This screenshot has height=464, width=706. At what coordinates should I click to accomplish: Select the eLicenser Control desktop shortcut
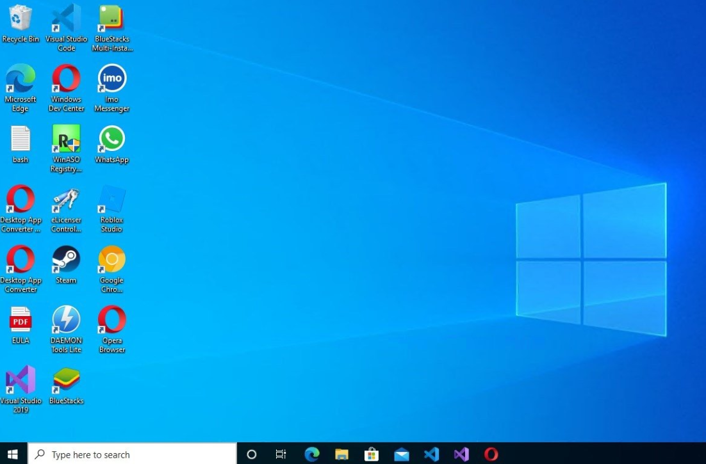pyautogui.click(x=66, y=209)
